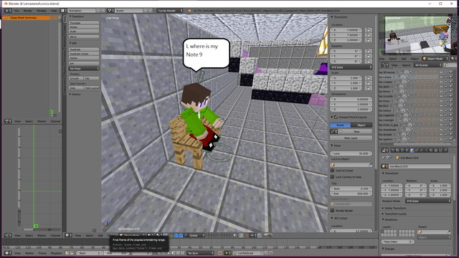Click the Duplicate Linked button
The image size is (459, 258).
point(84,54)
